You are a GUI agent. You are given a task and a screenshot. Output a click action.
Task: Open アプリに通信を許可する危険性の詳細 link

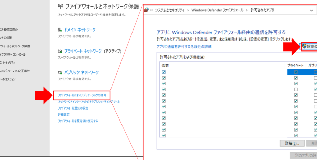pyautogui.click(x=184, y=46)
